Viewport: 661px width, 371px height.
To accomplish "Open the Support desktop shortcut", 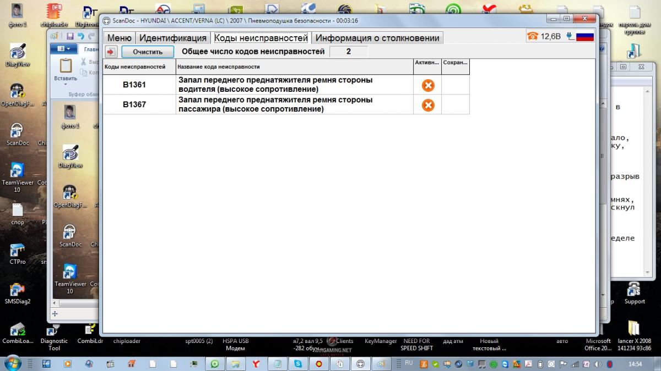I will 635,292.
